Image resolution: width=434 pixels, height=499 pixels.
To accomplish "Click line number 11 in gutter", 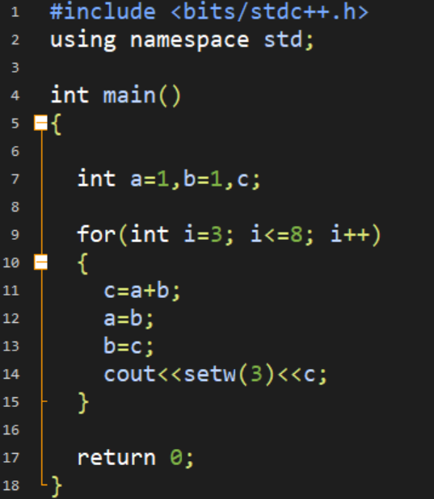I will point(11,291).
